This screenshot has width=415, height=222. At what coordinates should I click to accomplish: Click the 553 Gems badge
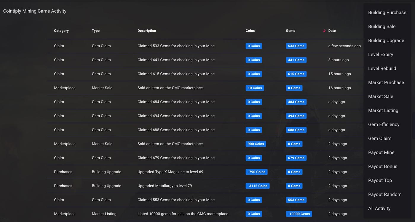tap(296, 200)
